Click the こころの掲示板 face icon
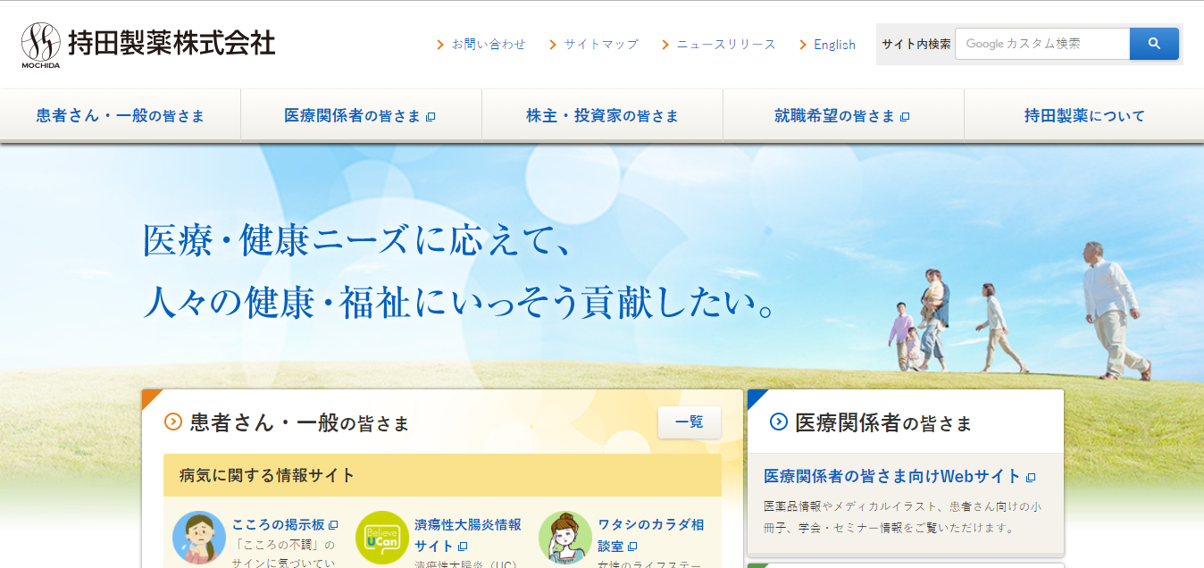The image size is (1204, 568). (198, 538)
